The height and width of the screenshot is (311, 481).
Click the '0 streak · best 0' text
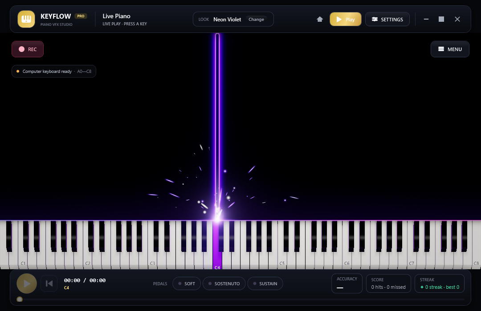(x=440, y=287)
